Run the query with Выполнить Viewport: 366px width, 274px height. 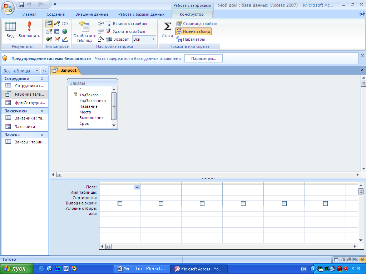(x=29, y=30)
